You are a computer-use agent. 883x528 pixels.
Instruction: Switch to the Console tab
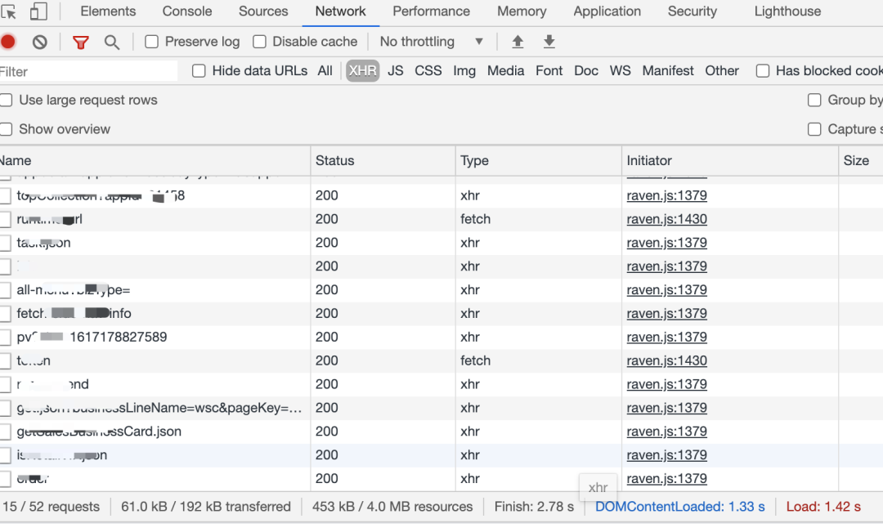coord(187,11)
